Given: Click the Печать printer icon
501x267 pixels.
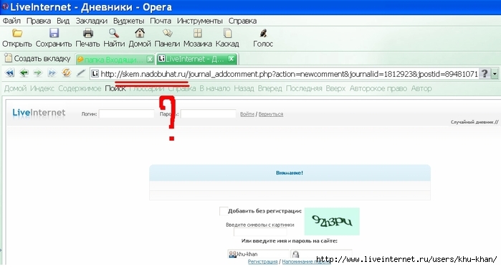Looking at the screenshot, I should [x=88, y=33].
